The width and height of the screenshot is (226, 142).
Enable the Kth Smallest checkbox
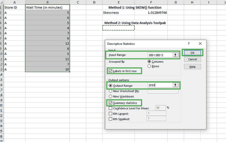pyautogui.click(x=110, y=119)
